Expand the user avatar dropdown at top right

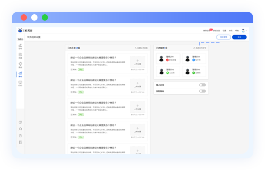(244, 30)
